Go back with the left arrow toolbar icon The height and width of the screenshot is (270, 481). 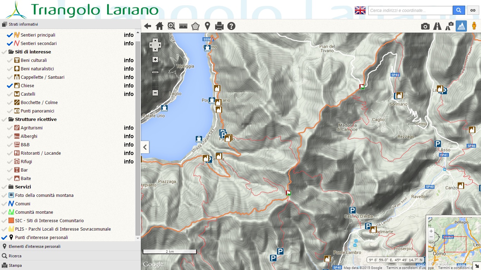[148, 26]
